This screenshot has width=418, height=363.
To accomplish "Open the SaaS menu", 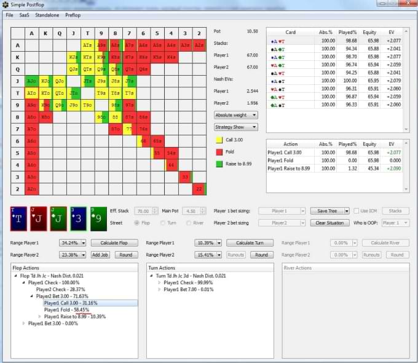I will (24, 15).
